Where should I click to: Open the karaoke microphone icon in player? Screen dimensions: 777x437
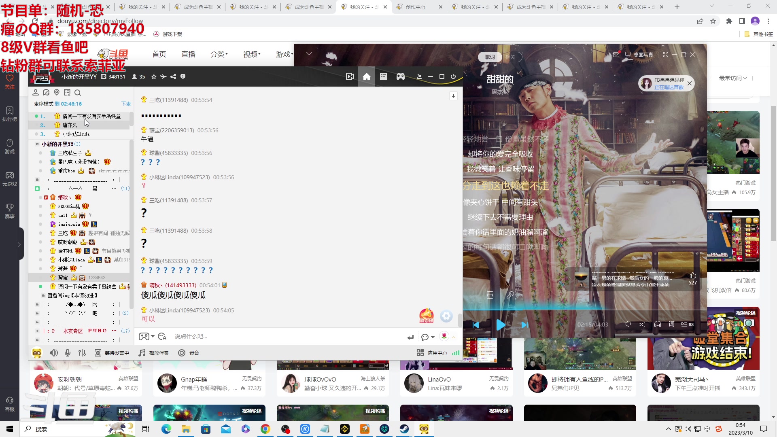coord(510,295)
